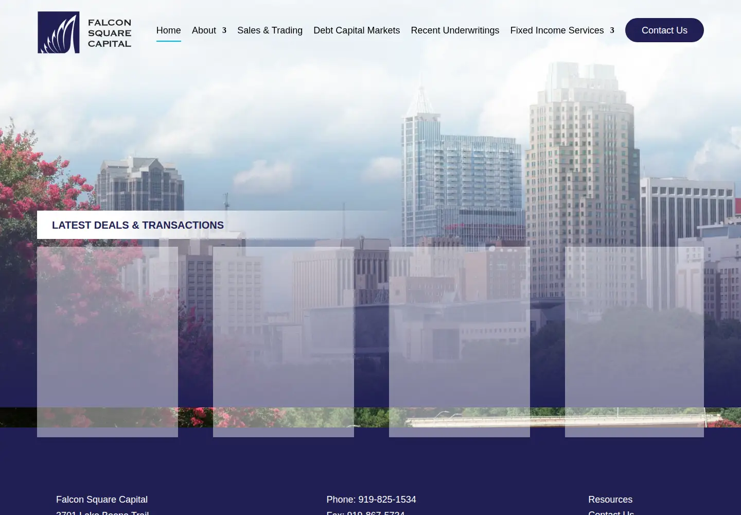View Recent Underwritings page

pos(455,30)
